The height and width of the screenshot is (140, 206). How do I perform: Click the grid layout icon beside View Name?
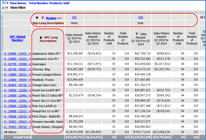tap(5, 3)
